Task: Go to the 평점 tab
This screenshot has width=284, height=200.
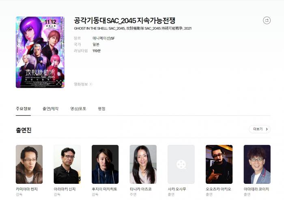Action: [x=101, y=109]
